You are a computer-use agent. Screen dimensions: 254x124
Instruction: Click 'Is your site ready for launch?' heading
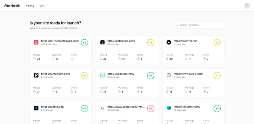click(55, 23)
